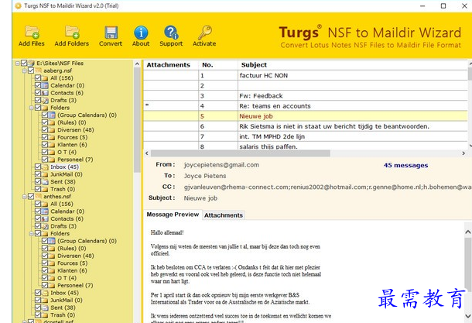Screen dimensions: 472x323
Task: Toggle checkbox for E:\Sites\NSF Files root
Action: 24,63
